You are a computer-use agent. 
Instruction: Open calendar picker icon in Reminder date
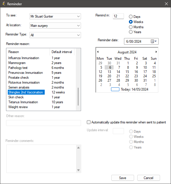coord(154,41)
